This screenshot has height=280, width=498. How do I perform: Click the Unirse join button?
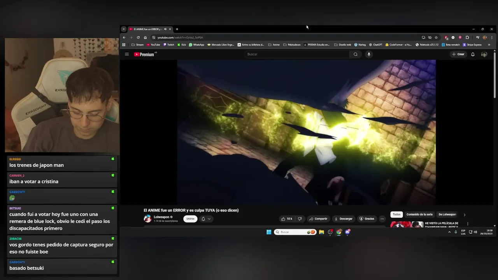(x=190, y=219)
